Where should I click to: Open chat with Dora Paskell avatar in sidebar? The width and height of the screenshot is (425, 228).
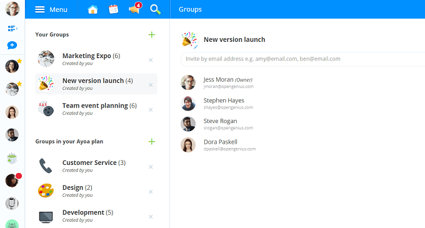coord(12,112)
